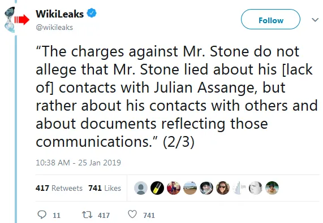View the 417 Retweets list
The width and height of the screenshot is (323, 223).
coord(59,188)
